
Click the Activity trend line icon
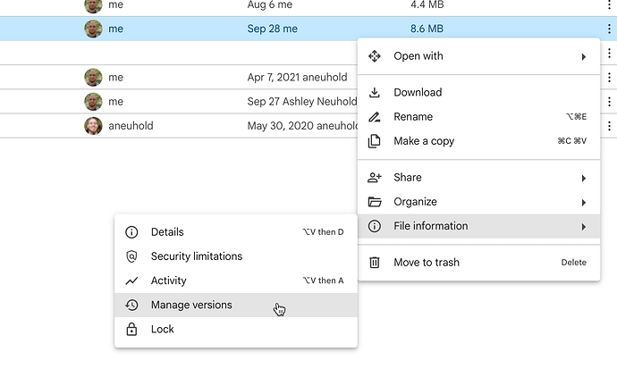point(132,281)
